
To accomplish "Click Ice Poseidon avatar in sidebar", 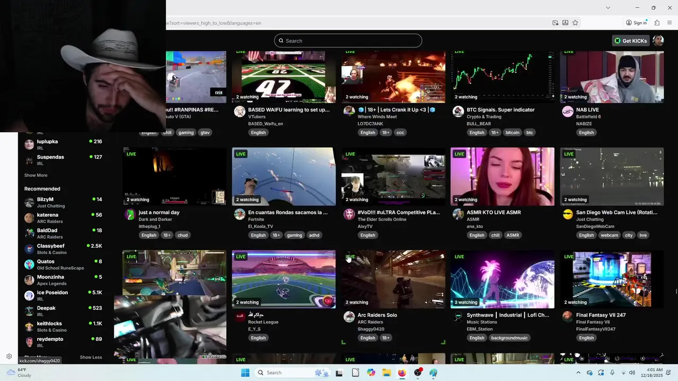I will click(29, 295).
